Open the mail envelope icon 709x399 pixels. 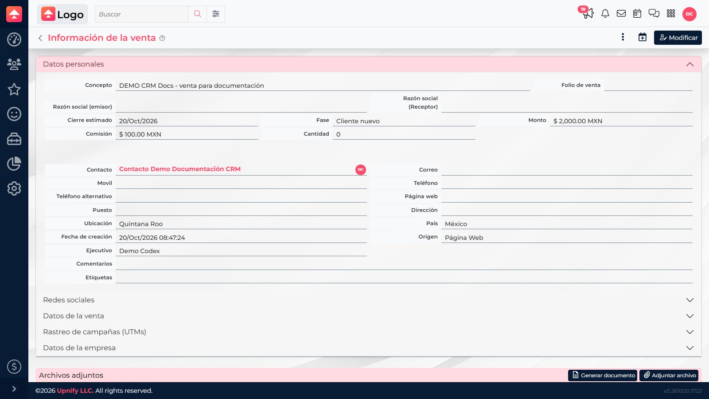621,14
